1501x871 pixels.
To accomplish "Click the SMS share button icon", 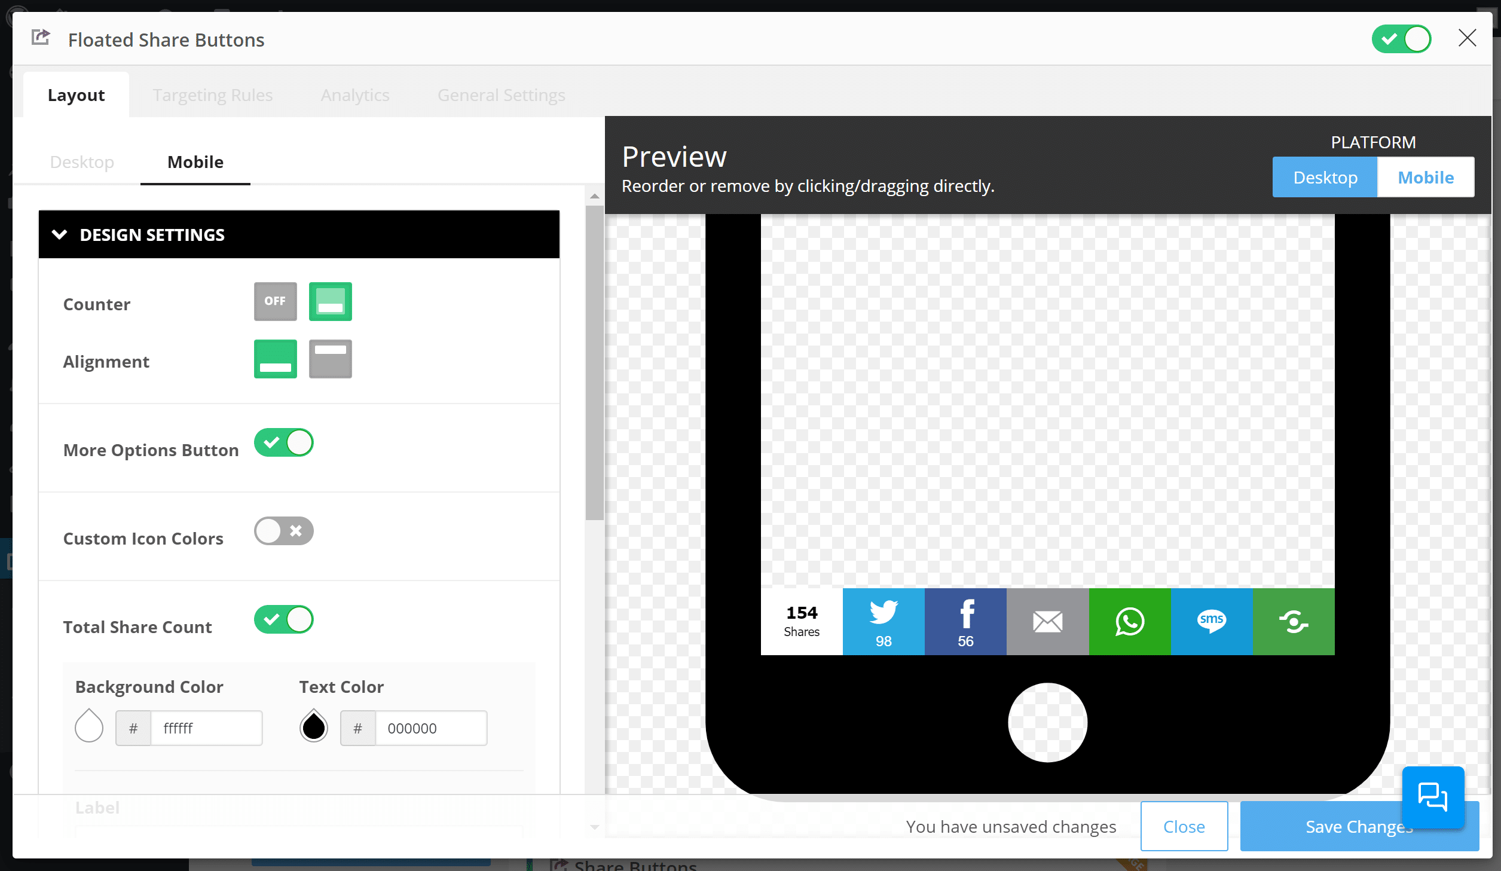I will [x=1212, y=621].
